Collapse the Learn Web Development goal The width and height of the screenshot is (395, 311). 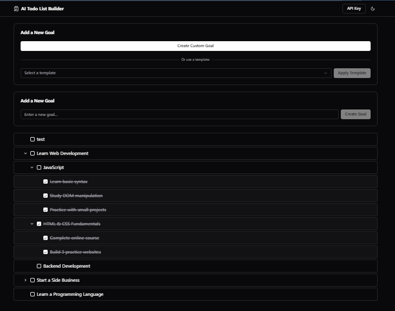tap(25, 154)
